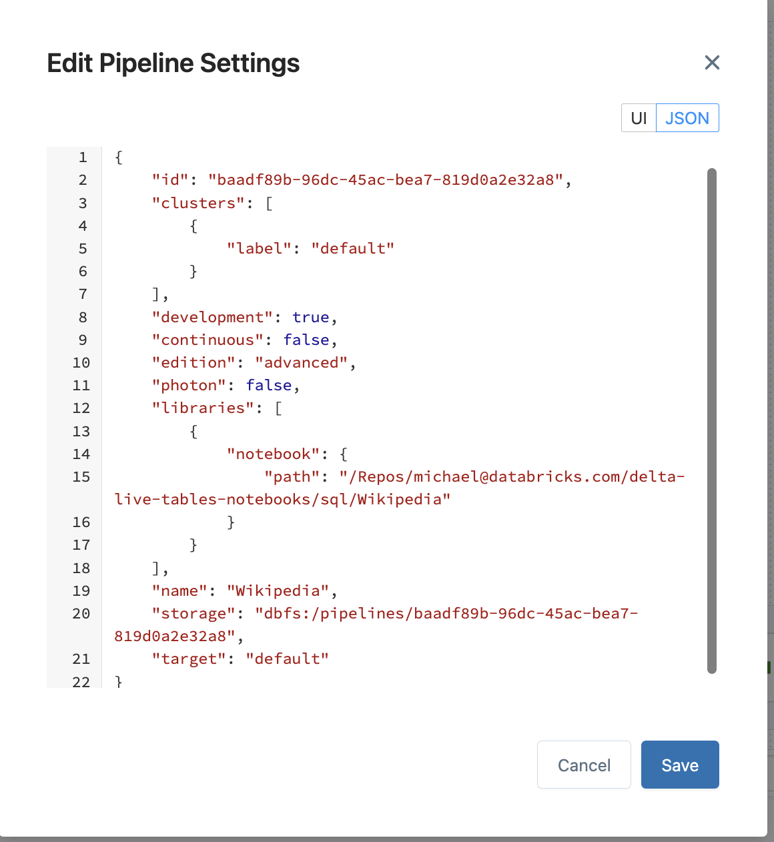Click the "clusters" key in the editor
The width and height of the screenshot is (774, 842).
tap(198, 203)
